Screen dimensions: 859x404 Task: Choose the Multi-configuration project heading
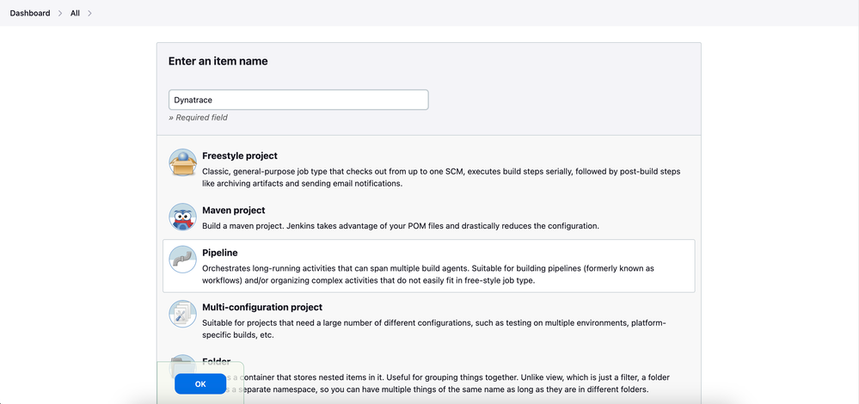[x=262, y=307]
